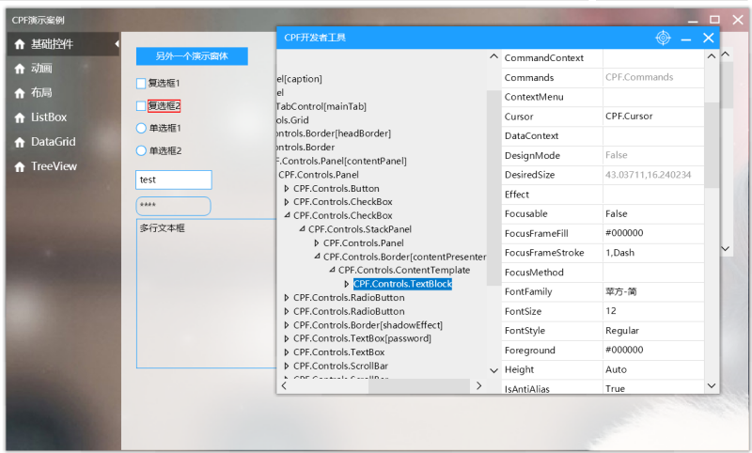Expand the selected CPF.Controls.TextBlock node
The height and width of the screenshot is (453, 752).
346,284
